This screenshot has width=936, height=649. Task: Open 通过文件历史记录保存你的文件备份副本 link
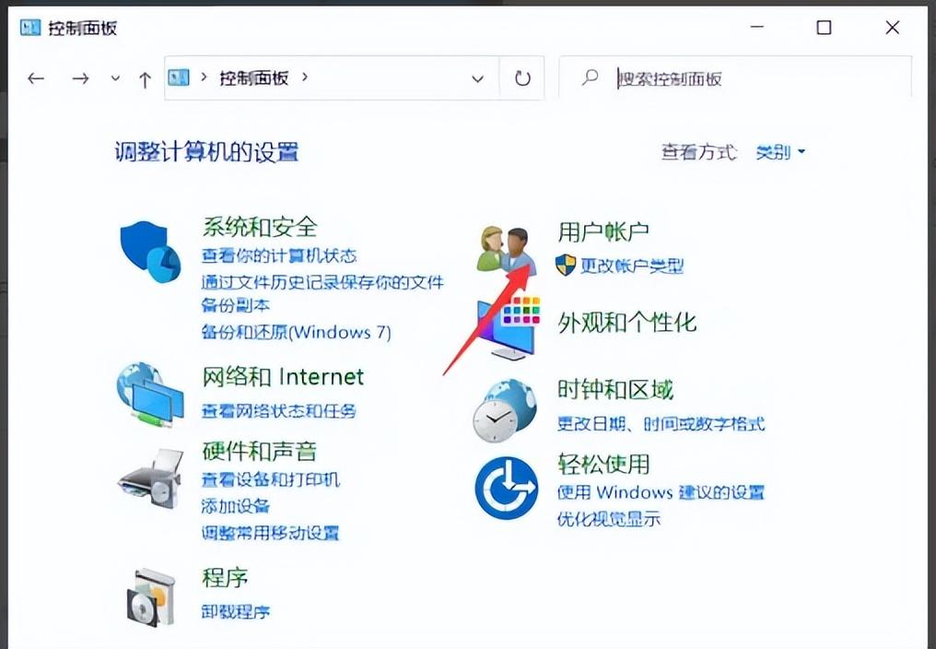click(x=322, y=293)
